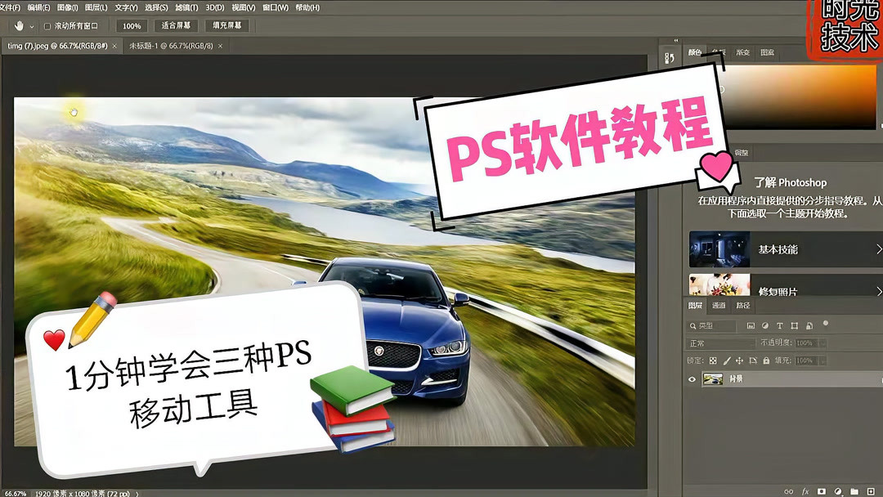The image size is (883, 497).
Task: Enable the 滚动所有窗口 checkbox
Action: click(x=48, y=25)
